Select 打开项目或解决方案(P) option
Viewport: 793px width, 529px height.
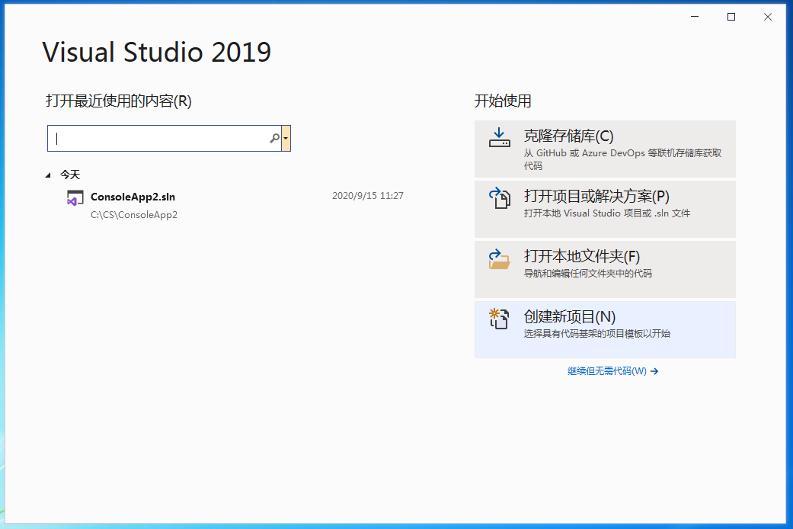coord(605,209)
